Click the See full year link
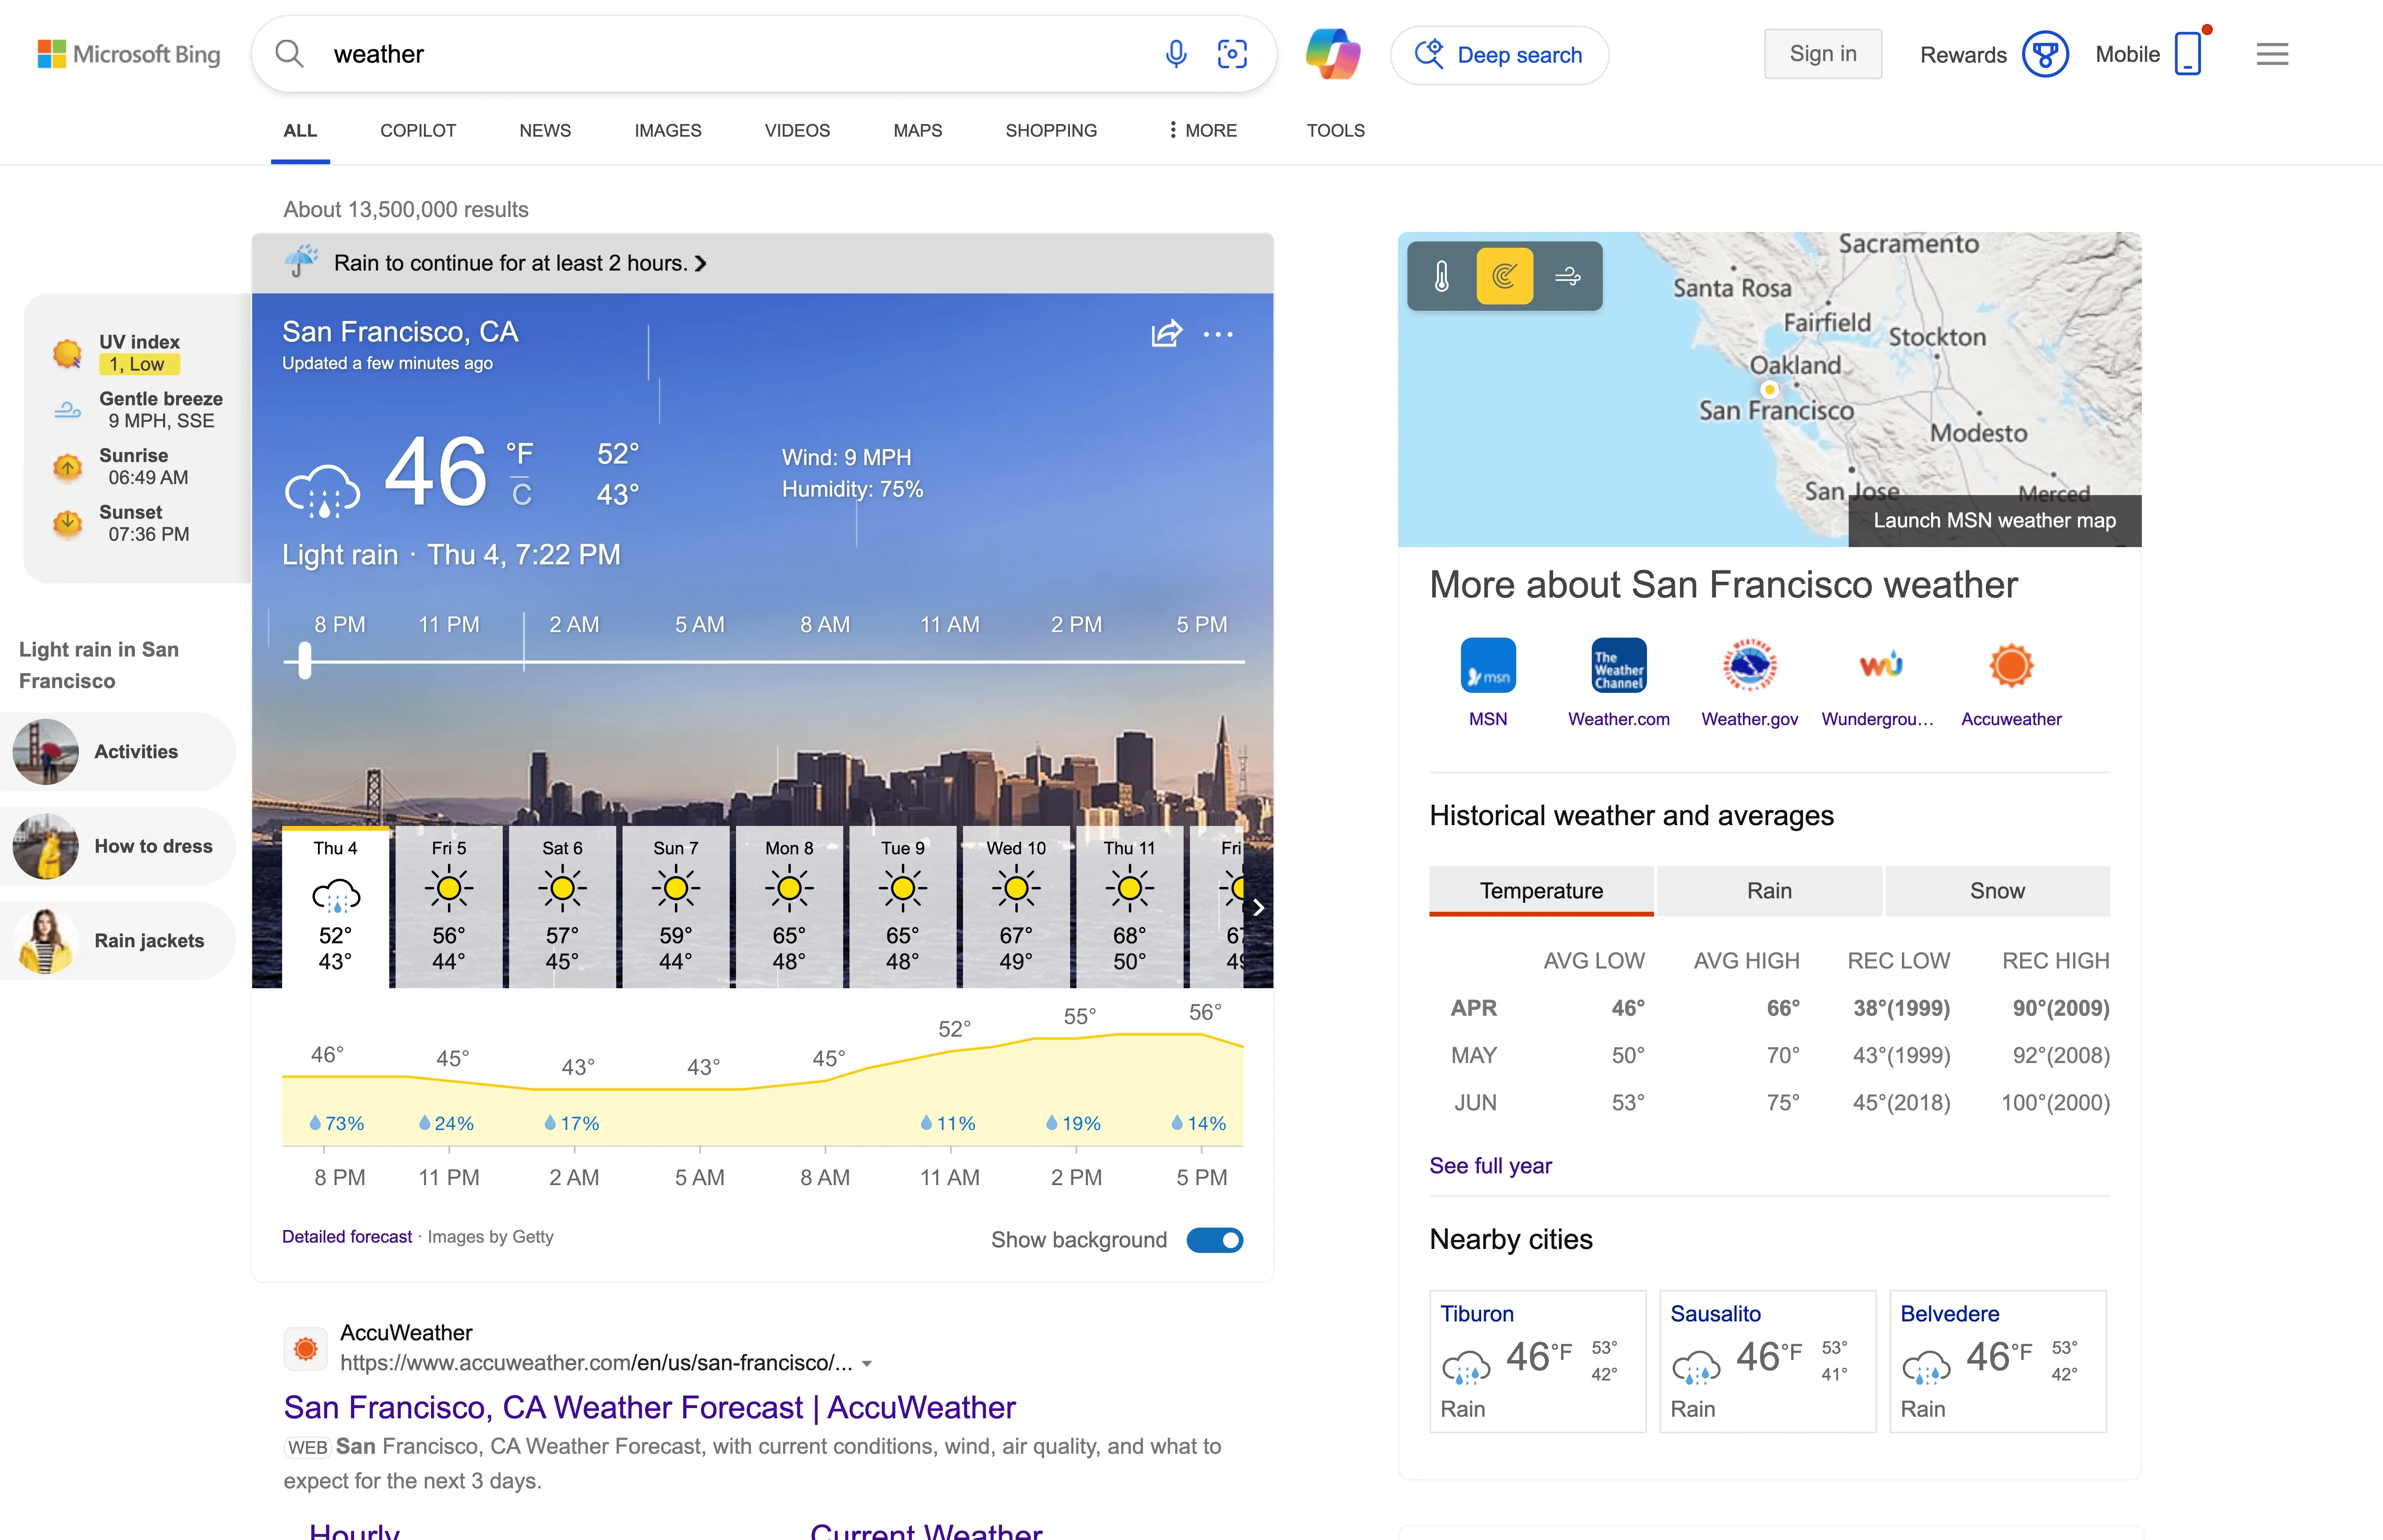Image resolution: width=2383 pixels, height=1540 pixels. click(x=1490, y=1166)
